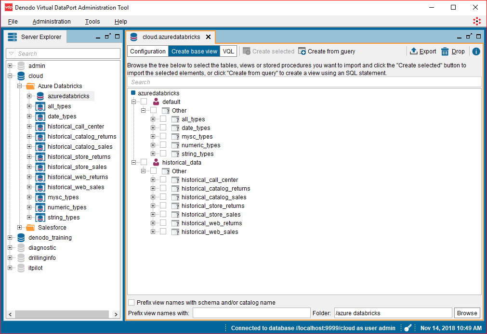Click the historical_data schema user icon
This screenshot has width=487, height=334.
(x=156, y=162)
